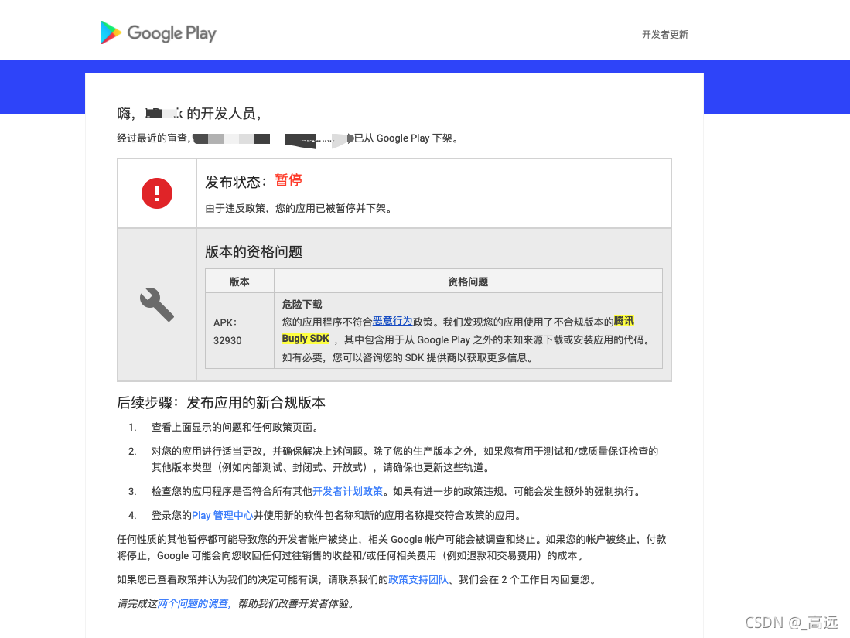Screen dimensions: 850x638
Task: Click the Google Play logo
Action: coord(158,33)
